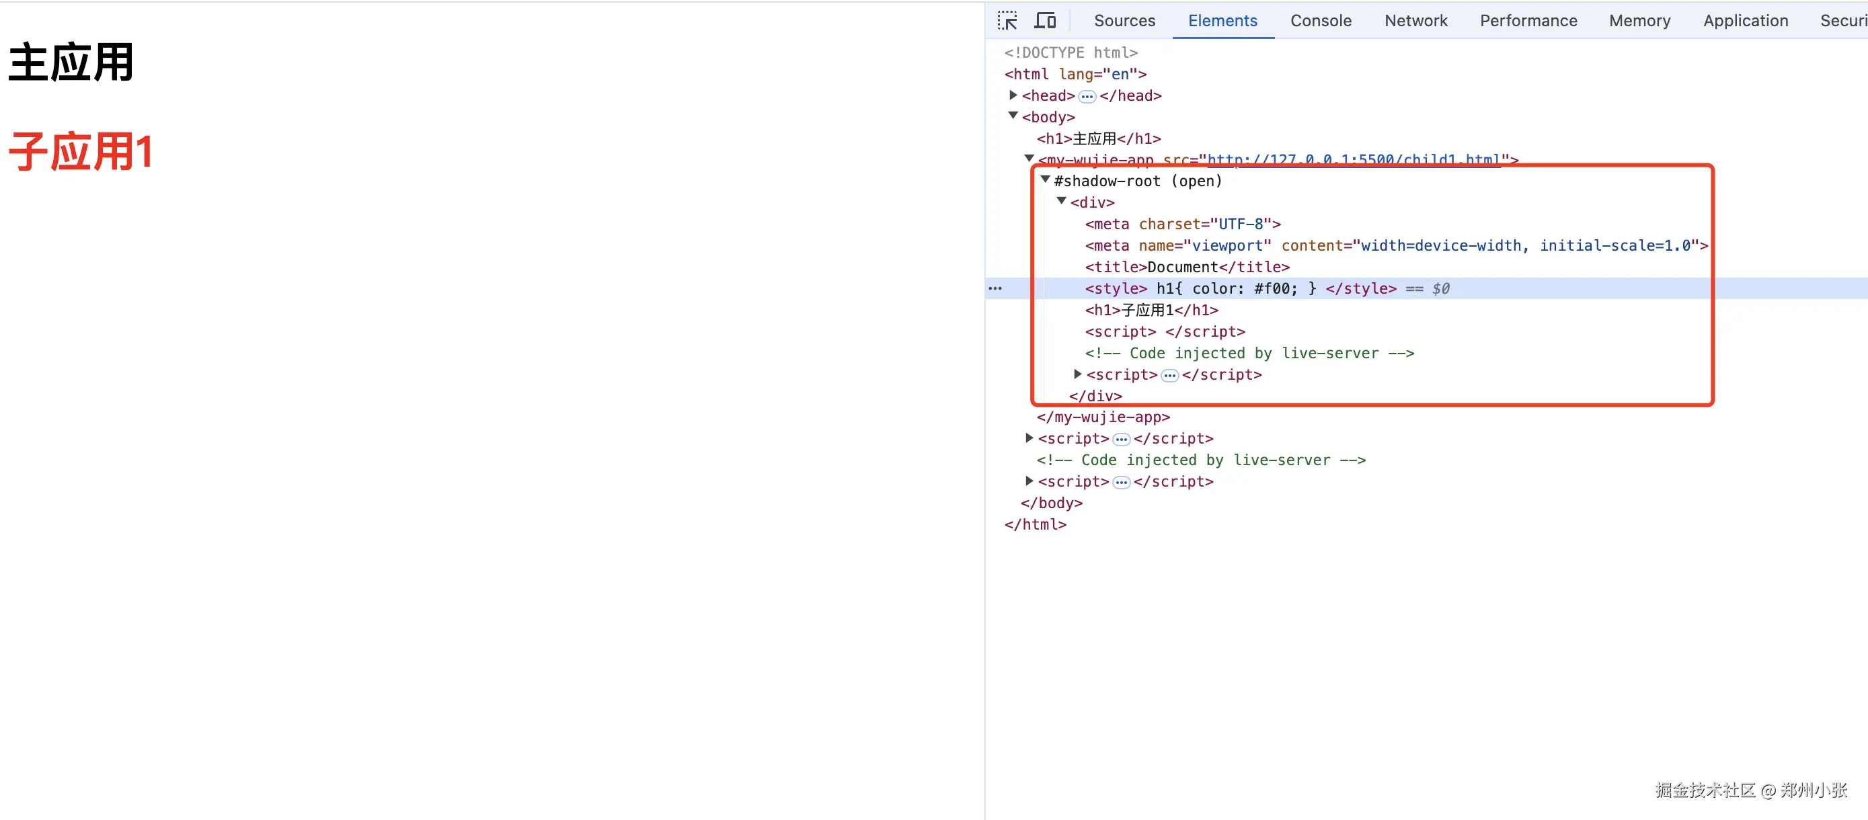
Task: Select the h1 子应用1 element row
Action: tap(1152, 311)
